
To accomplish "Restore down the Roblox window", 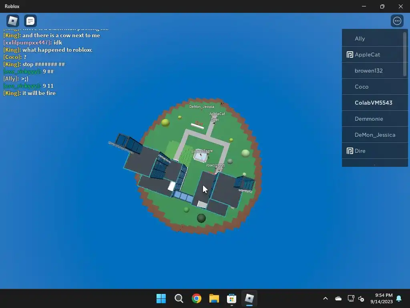I will 382,6.
